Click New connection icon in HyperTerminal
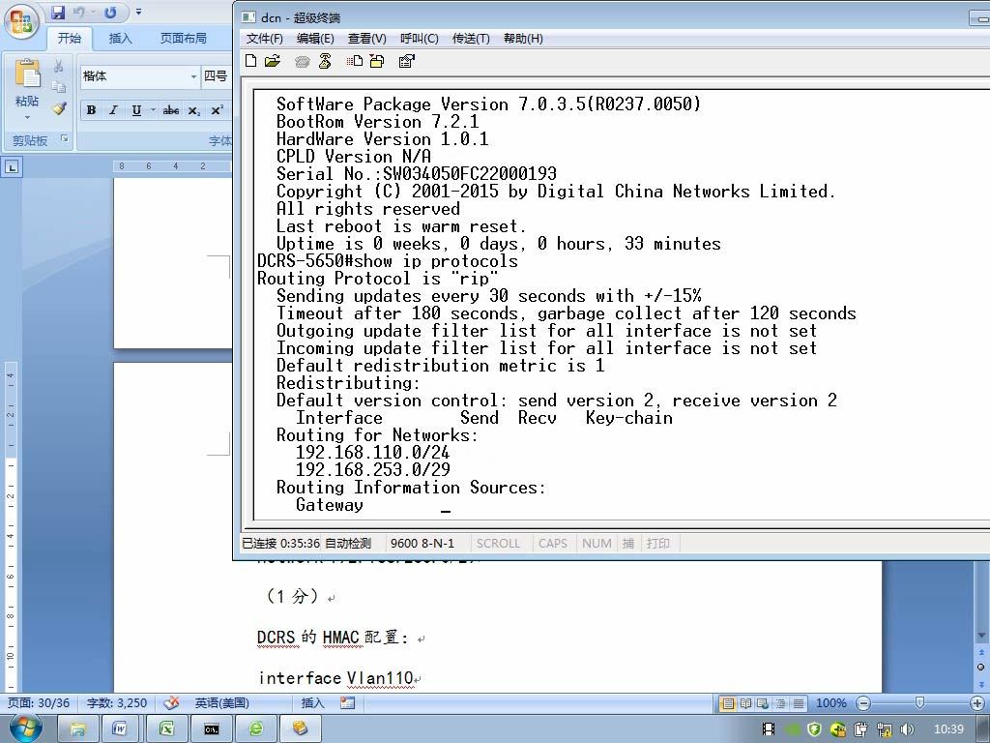This screenshot has height=743, width=990. (x=250, y=61)
